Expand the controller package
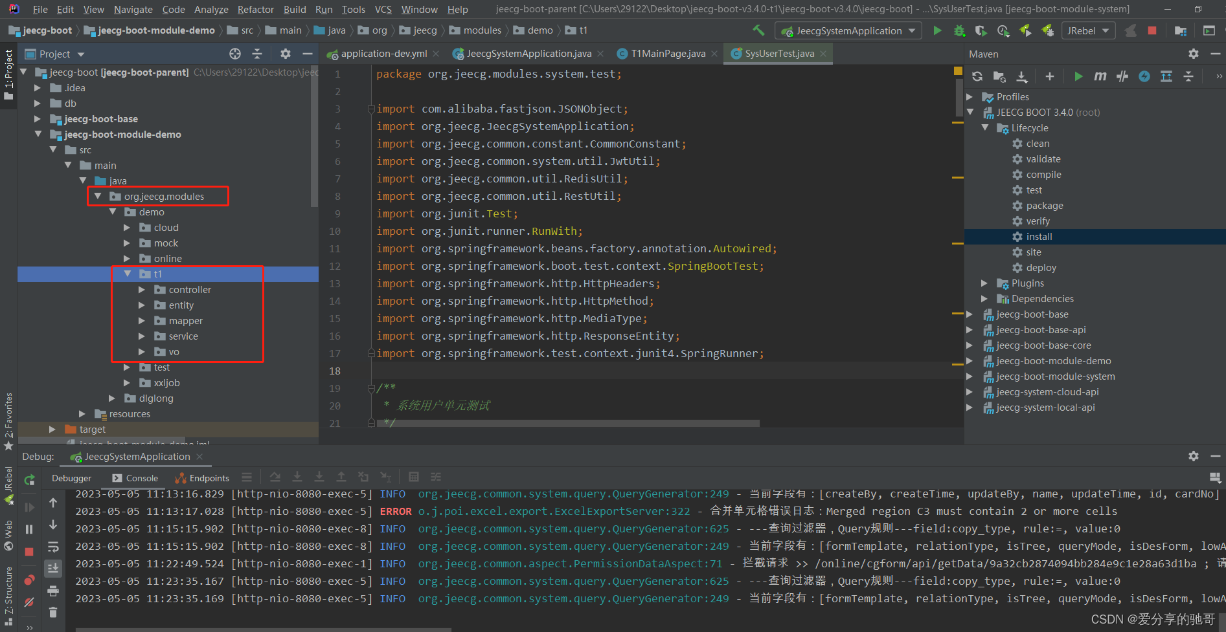Screen dimensions: 1226x632 pos(142,290)
